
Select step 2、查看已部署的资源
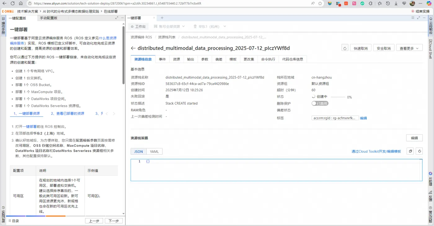coord(68,114)
